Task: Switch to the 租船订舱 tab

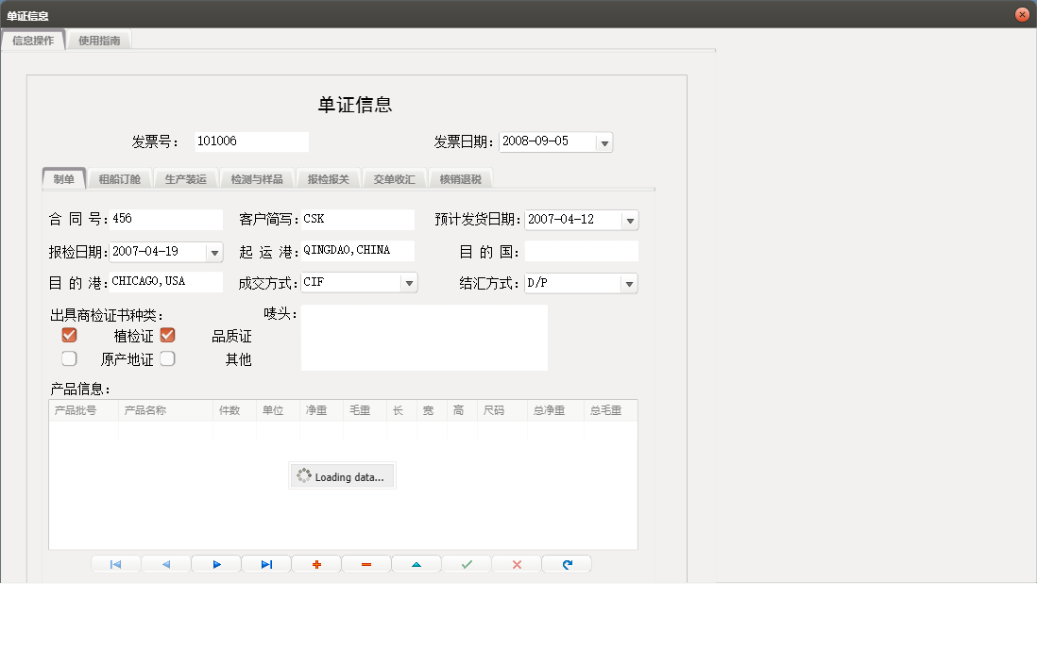Action: [x=120, y=177]
